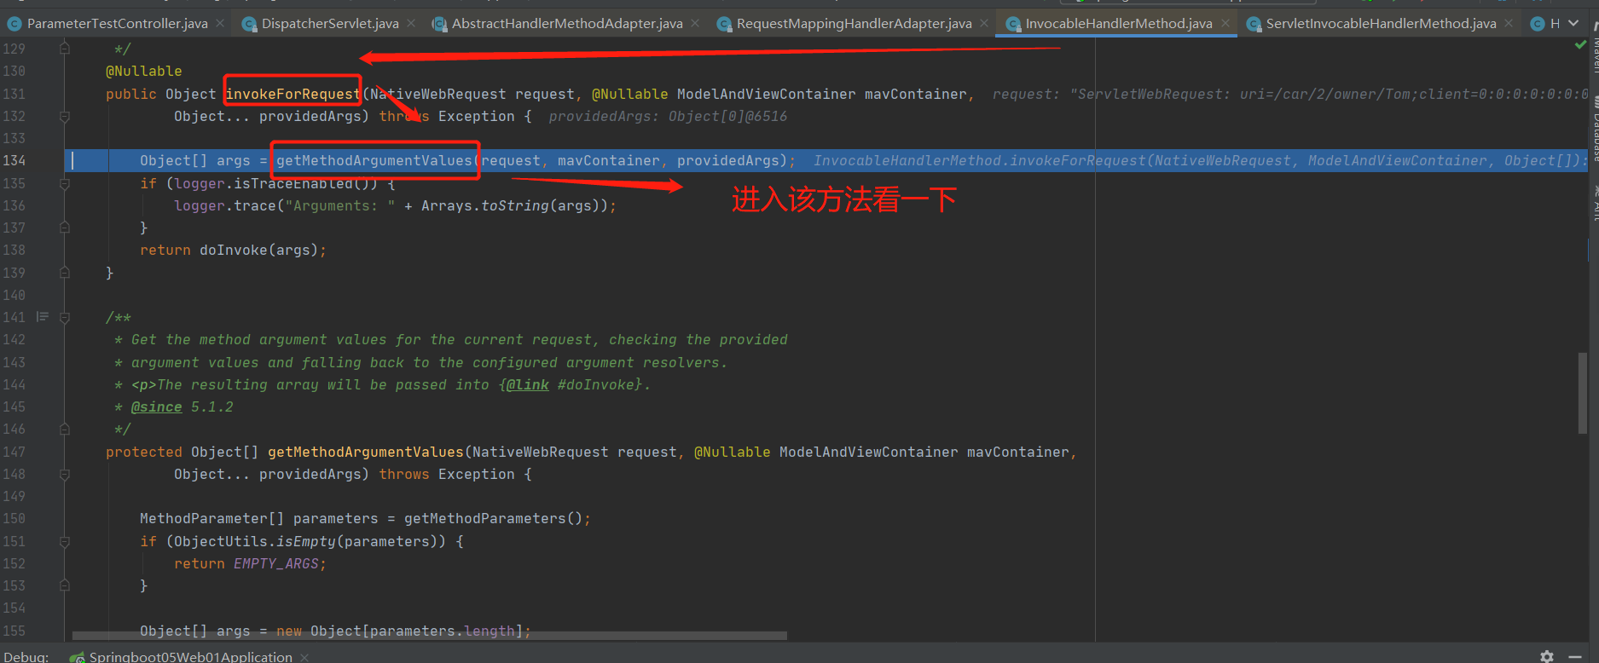Click line number 150 in gutter

tap(14, 518)
